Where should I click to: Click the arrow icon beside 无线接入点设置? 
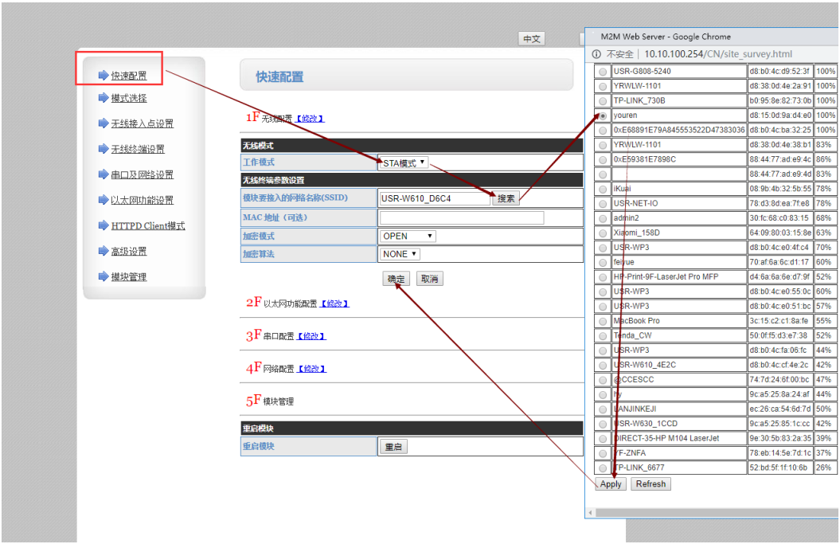click(x=103, y=123)
